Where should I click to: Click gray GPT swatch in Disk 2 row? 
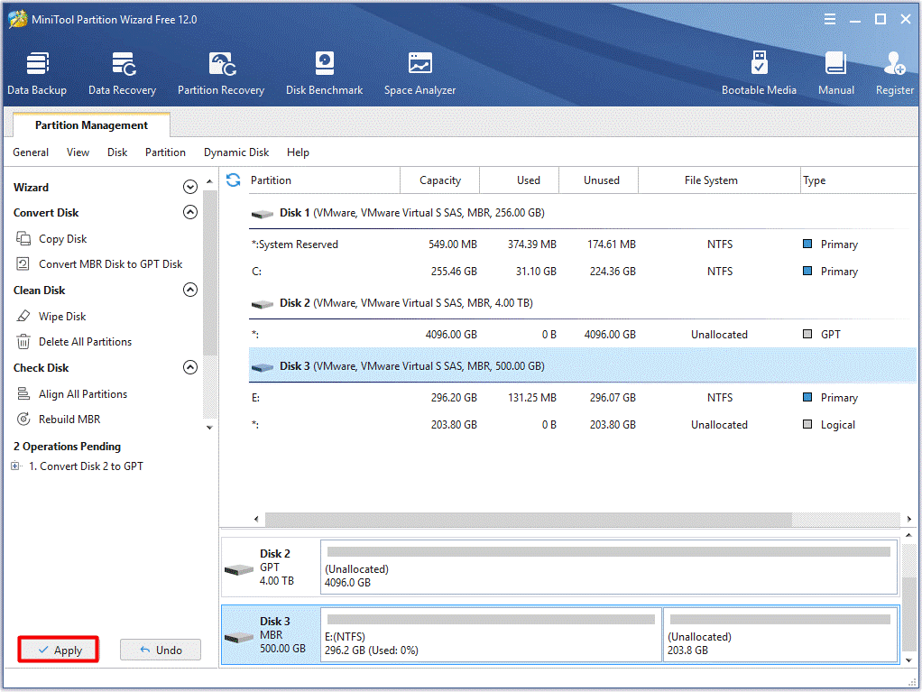[x=807, y=333]
